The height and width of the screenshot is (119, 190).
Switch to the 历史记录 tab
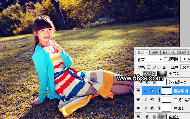(x=180, y=52)
